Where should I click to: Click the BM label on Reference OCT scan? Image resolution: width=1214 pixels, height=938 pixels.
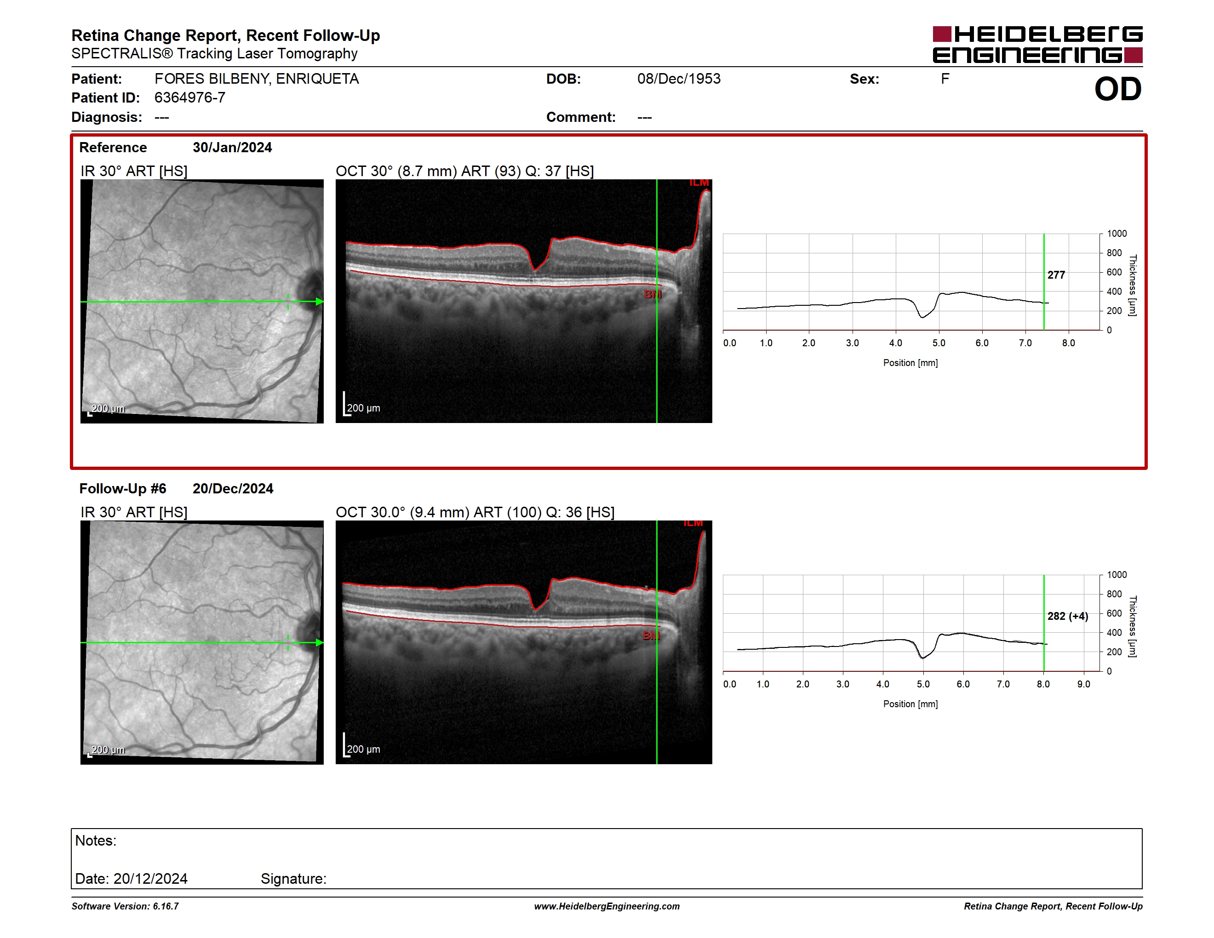[x=653, y=295]
